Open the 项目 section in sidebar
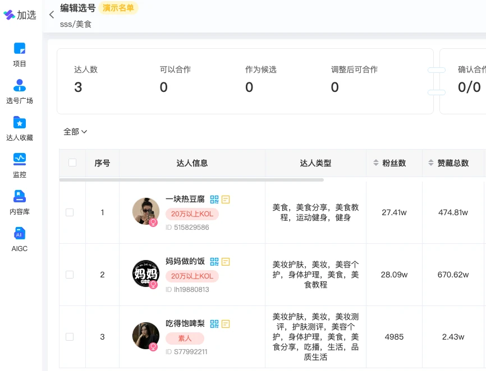The height and width of the screenshot is (371, 486). click(20, 49)
